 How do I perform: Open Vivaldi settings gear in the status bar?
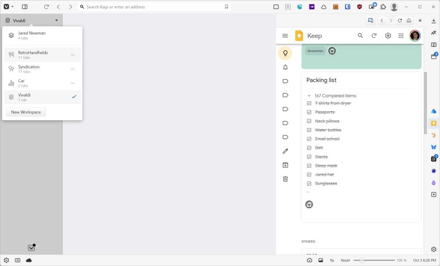click(x=6, y=260)
